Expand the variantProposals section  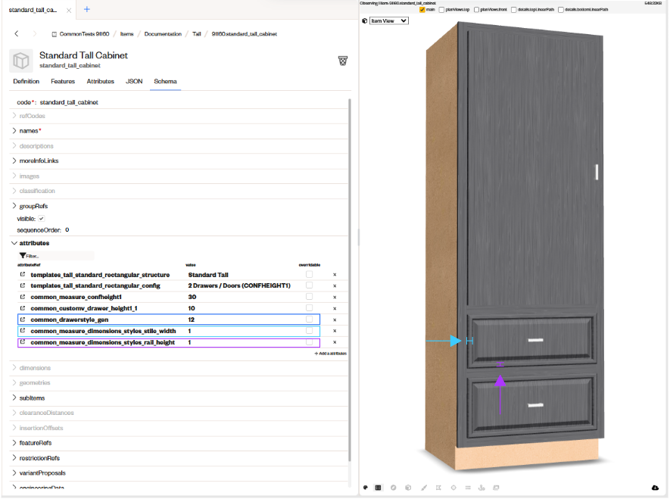(14, 473)
